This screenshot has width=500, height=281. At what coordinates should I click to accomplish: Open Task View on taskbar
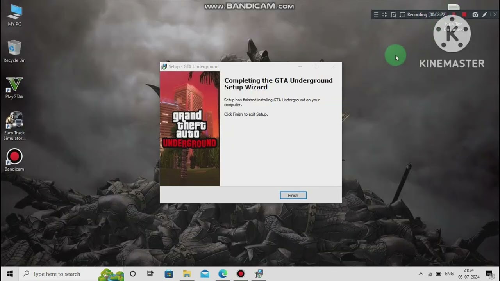point(150,274)
